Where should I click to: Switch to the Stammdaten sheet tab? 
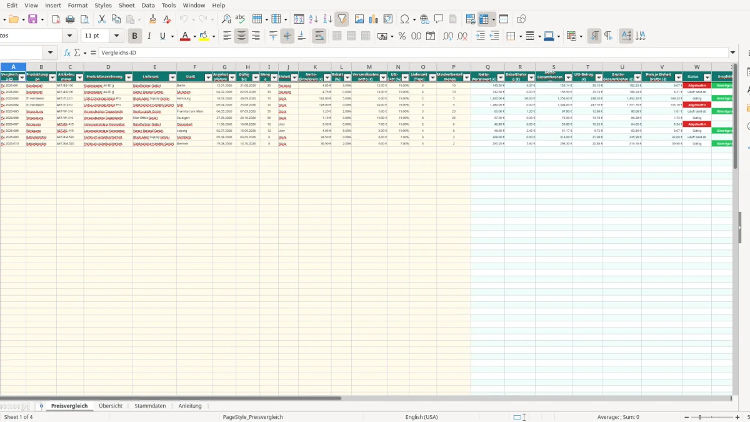[150, 406]
